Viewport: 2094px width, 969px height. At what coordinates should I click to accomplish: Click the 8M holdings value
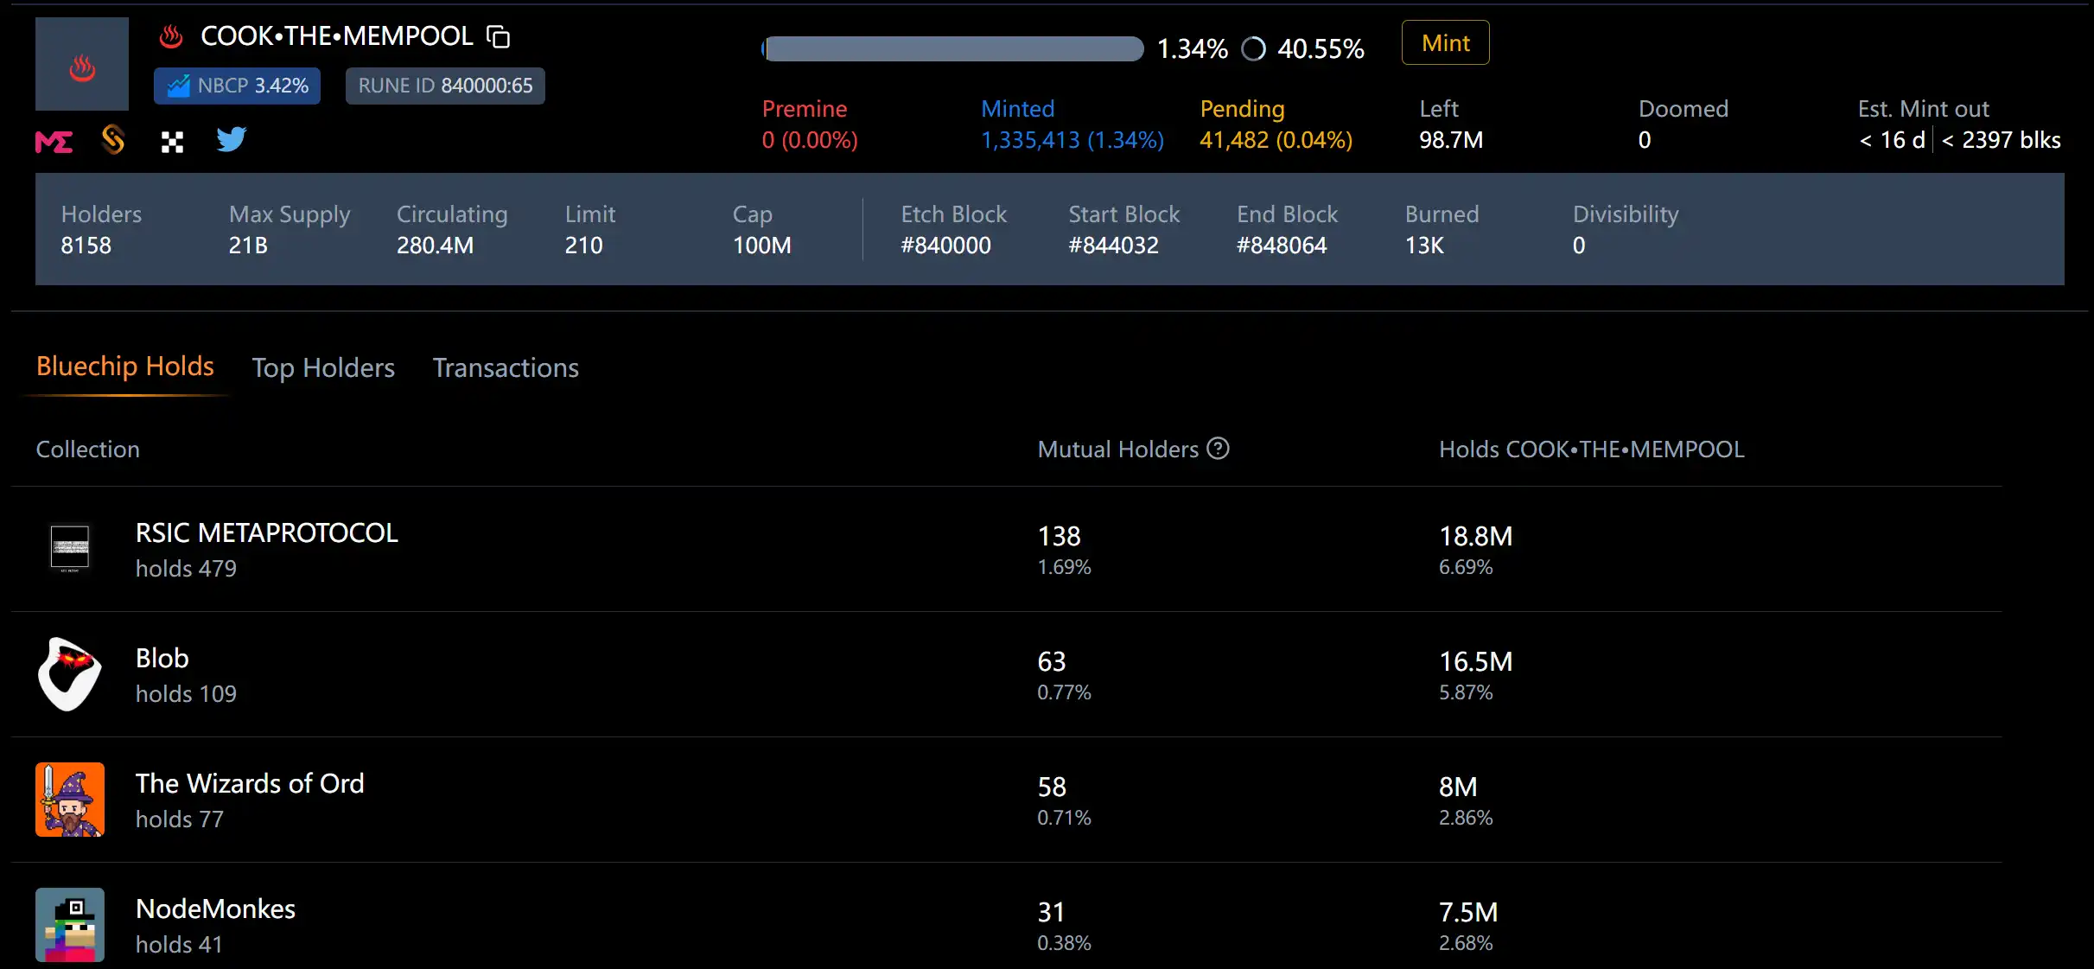[x=1458, y=787]
